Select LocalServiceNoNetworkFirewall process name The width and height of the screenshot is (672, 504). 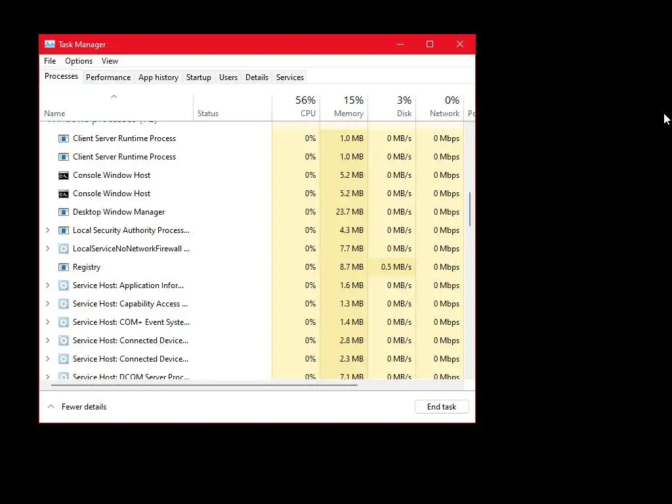coord(131,249)
